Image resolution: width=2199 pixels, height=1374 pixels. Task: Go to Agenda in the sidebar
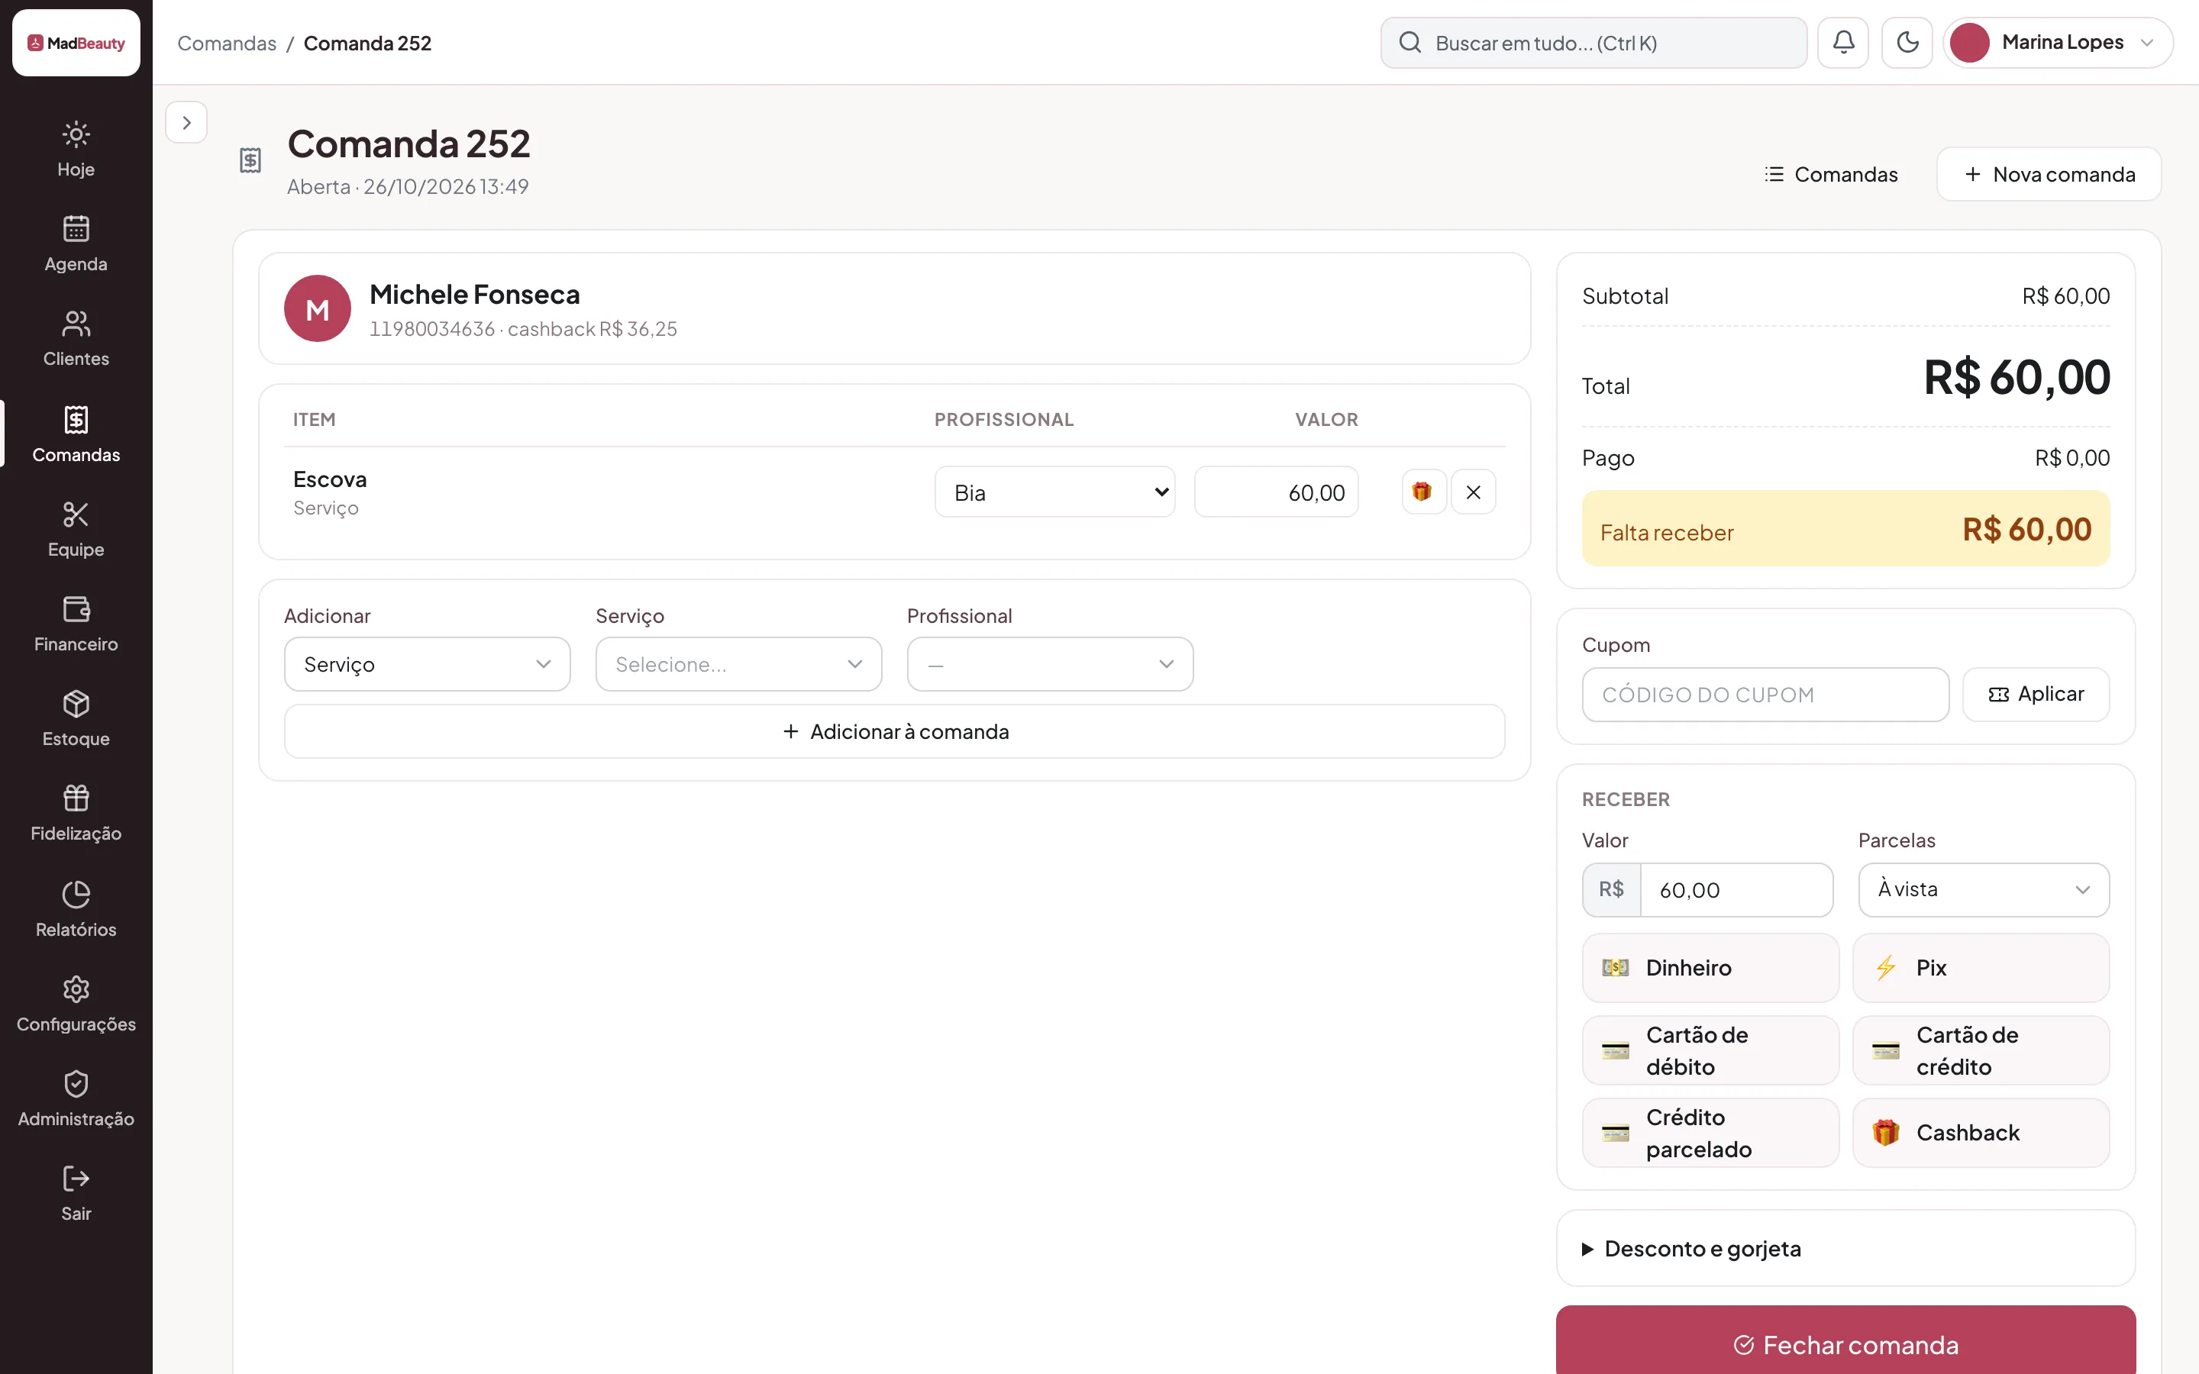pos(76,244)
